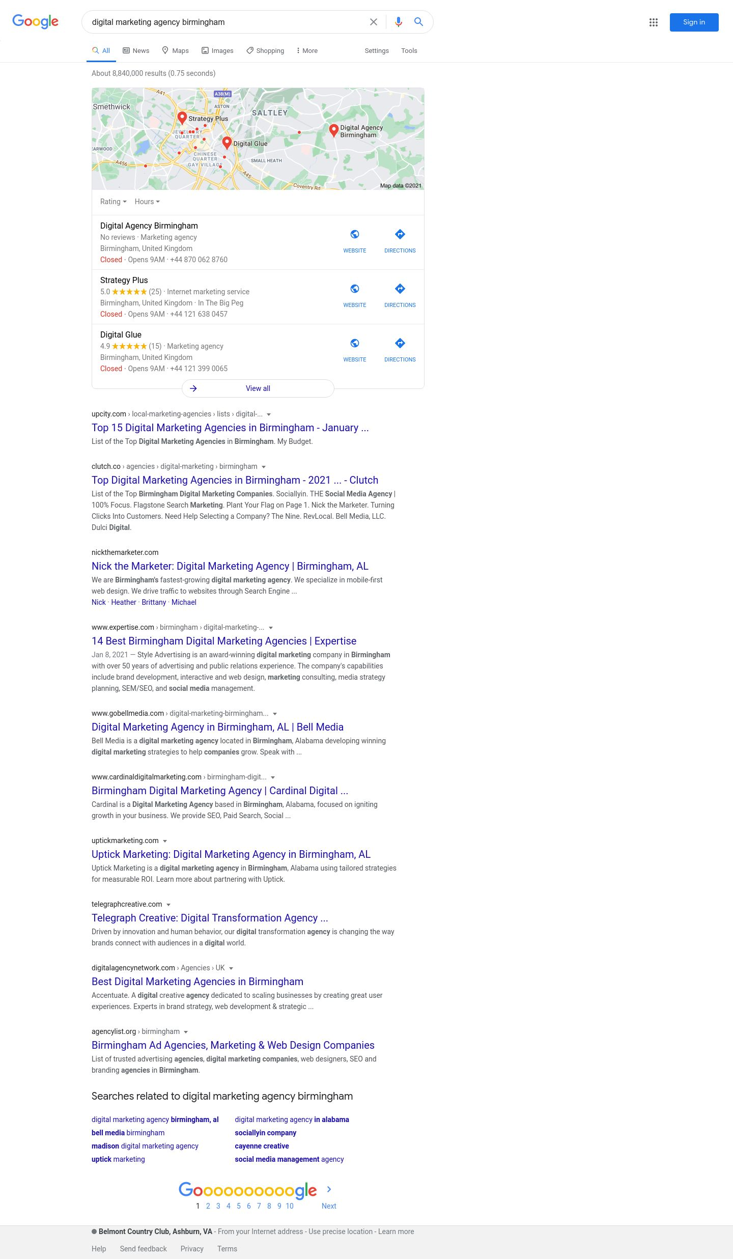Expand the cardinaldigitalmarketing.com result options arrow

click(x=273, y=777)
